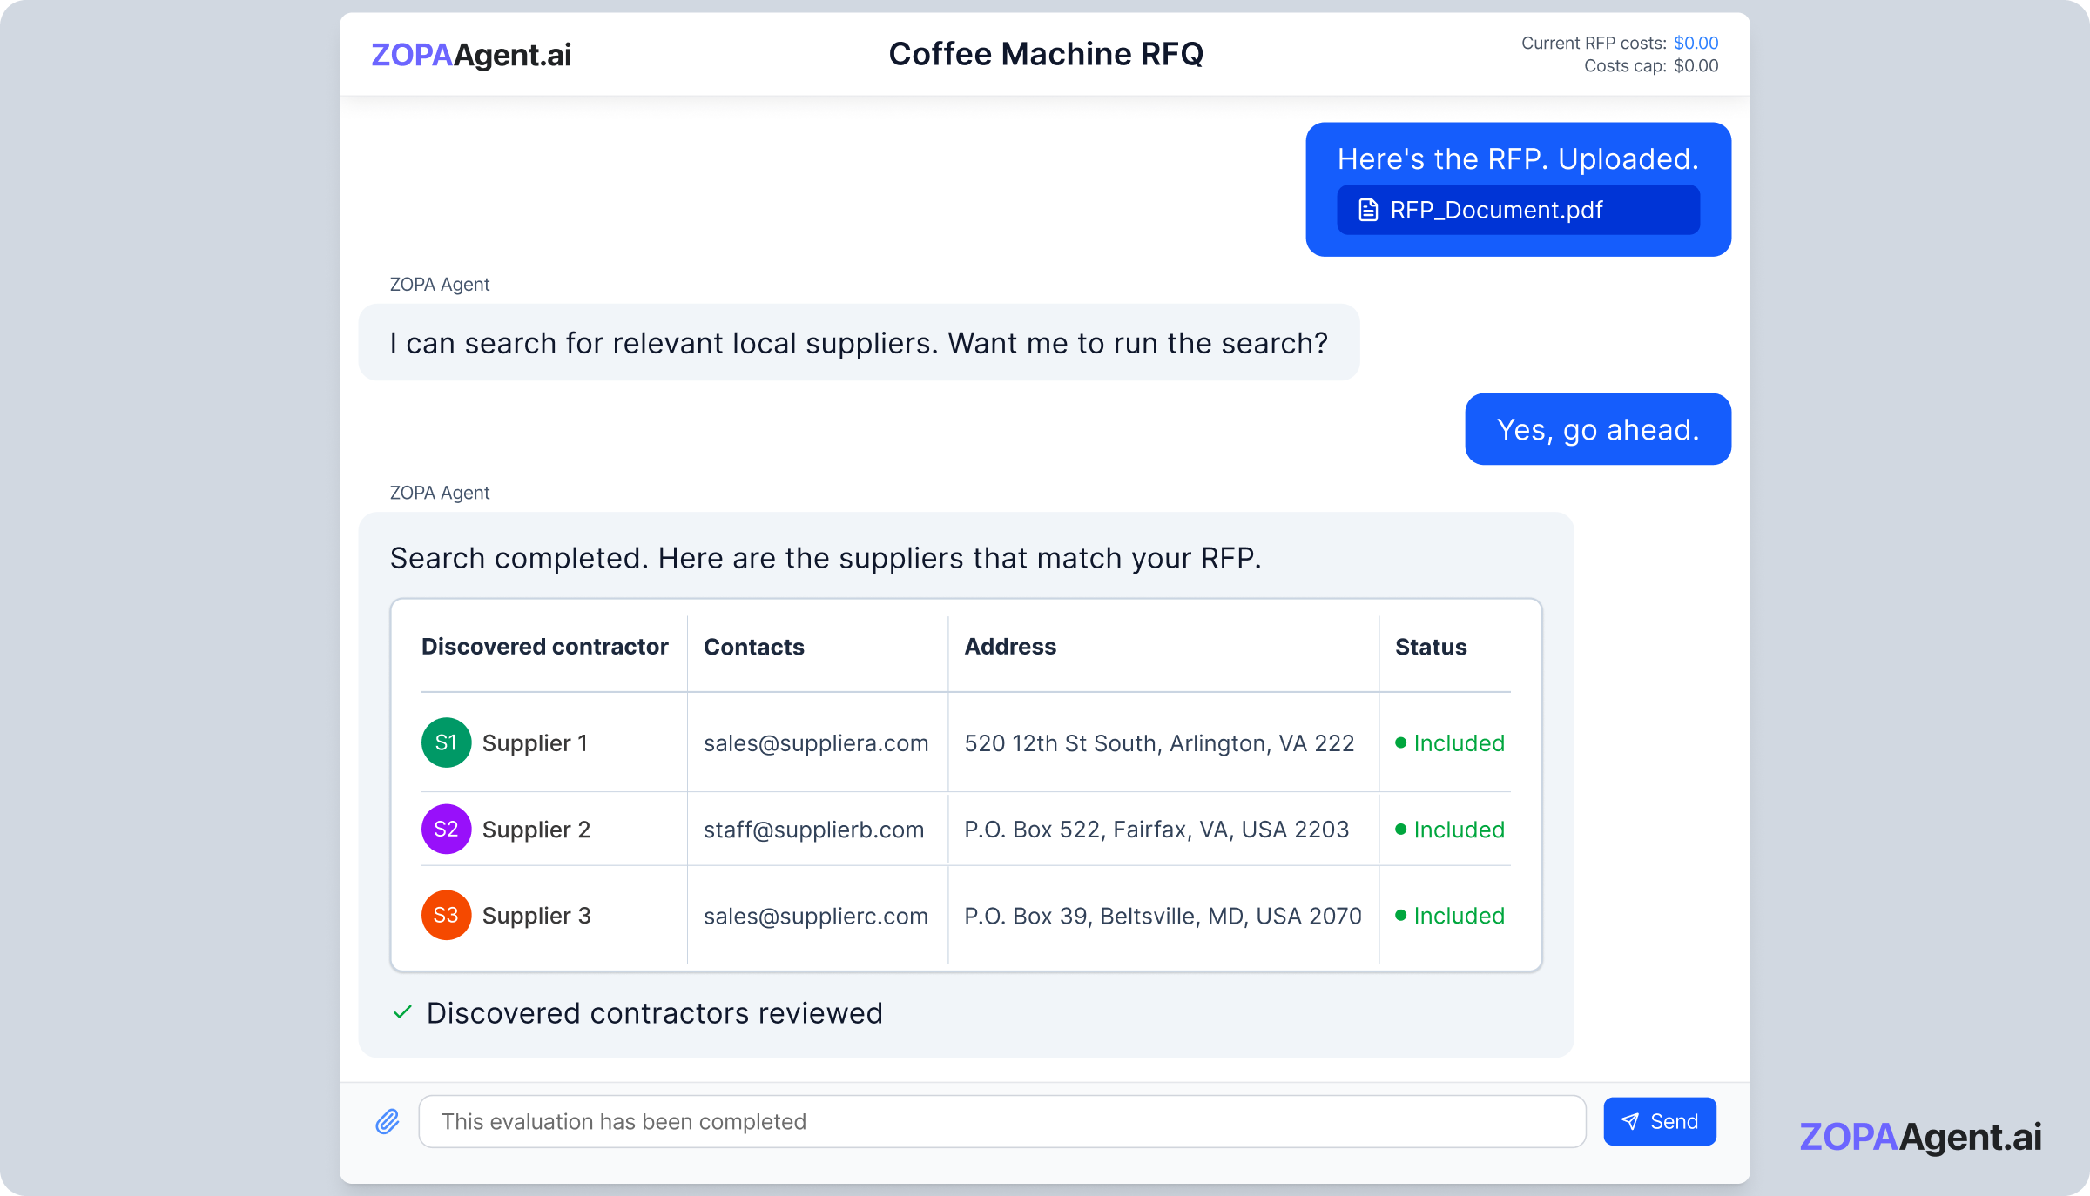Click the PDF file icon
The height and width of the screenshot is (1196, 2090).
1368,210
